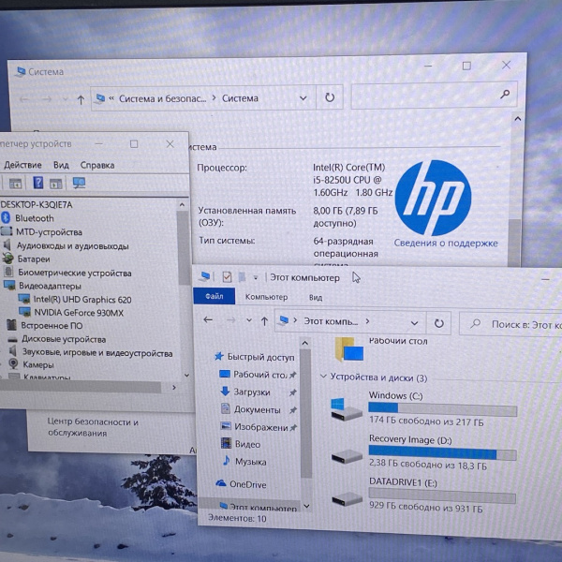This screenshot has height=562, width=562.
Task: Select Видео in explorer sidebar
Action: (x=247, y=444)
